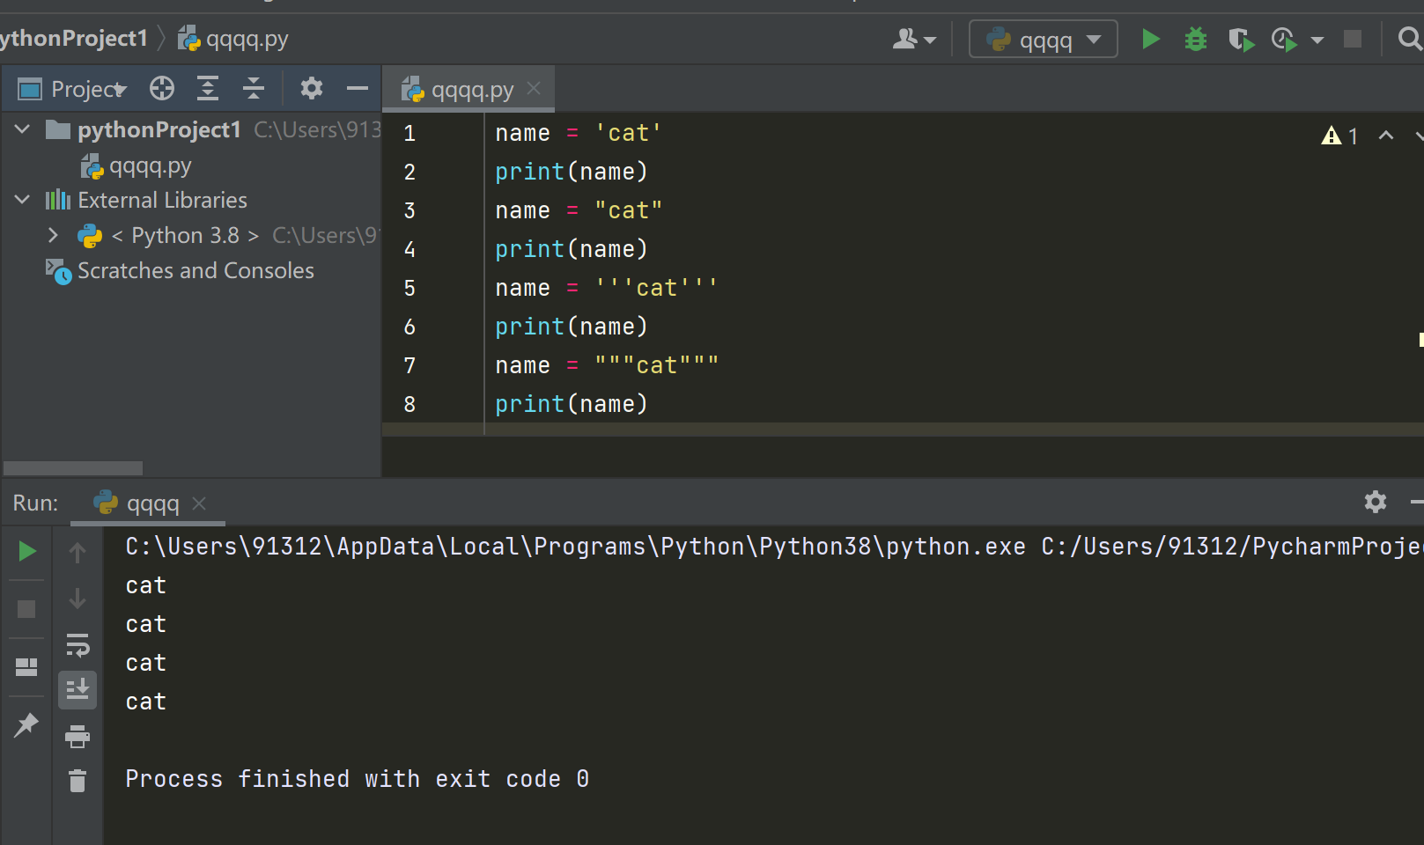Screen dimensions: 1424x845
Task: Collapse the External Libraries node
Action: 23,200
